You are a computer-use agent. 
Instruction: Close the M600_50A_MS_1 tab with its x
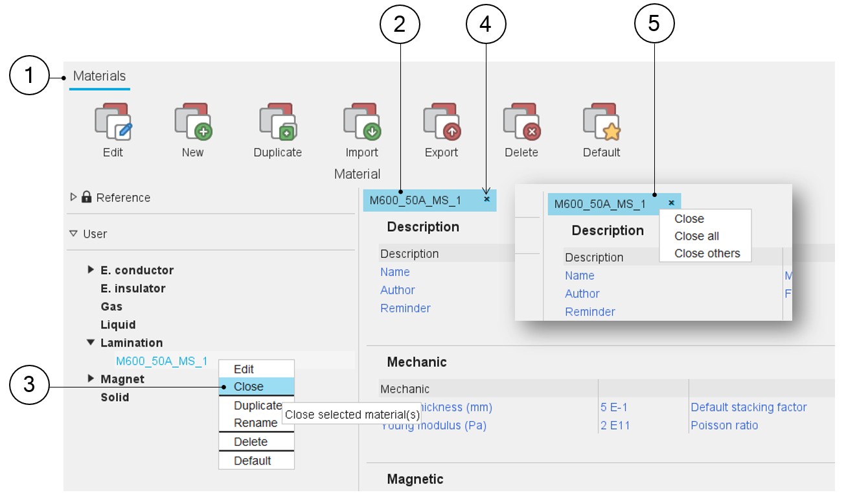tap(486, 200)
